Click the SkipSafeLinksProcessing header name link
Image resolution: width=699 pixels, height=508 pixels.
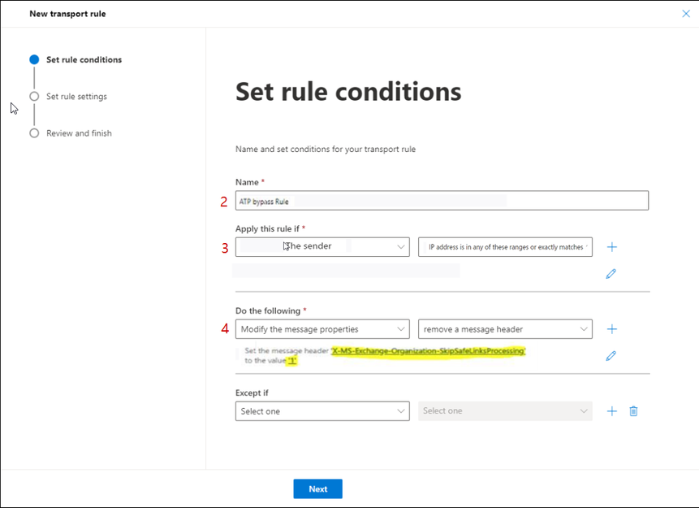coord(429,351)
